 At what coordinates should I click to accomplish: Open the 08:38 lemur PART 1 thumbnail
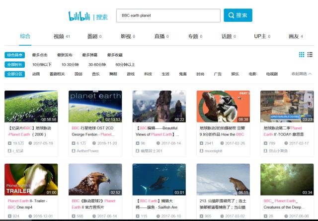pos(223,107)
